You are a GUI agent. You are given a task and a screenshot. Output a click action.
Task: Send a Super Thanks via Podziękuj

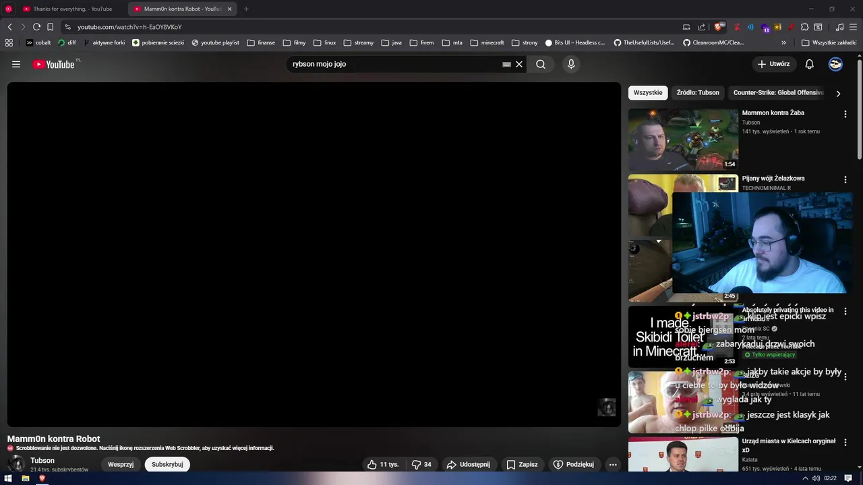[x=574, y=464]
